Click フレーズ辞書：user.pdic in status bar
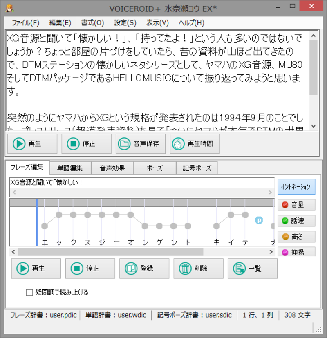Image resolution: width=327 pixels, height=338 pixels. tap(43, 315)
